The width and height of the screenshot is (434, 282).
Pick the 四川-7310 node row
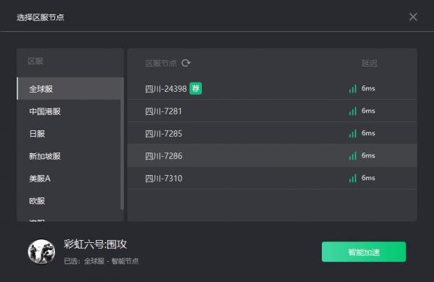(273, 178)
